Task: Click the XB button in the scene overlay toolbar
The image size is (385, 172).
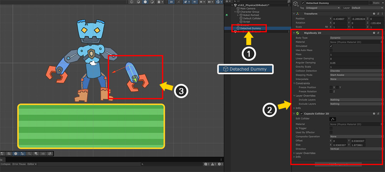Action: point(42,154)
